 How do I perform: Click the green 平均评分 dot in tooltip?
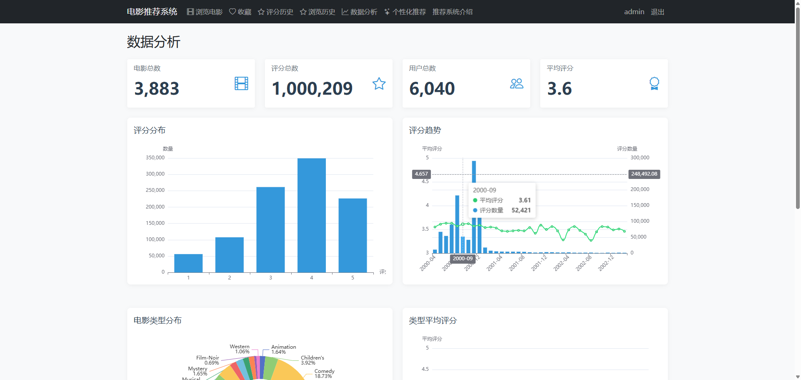pyautogui.click(x=475, y=200)
